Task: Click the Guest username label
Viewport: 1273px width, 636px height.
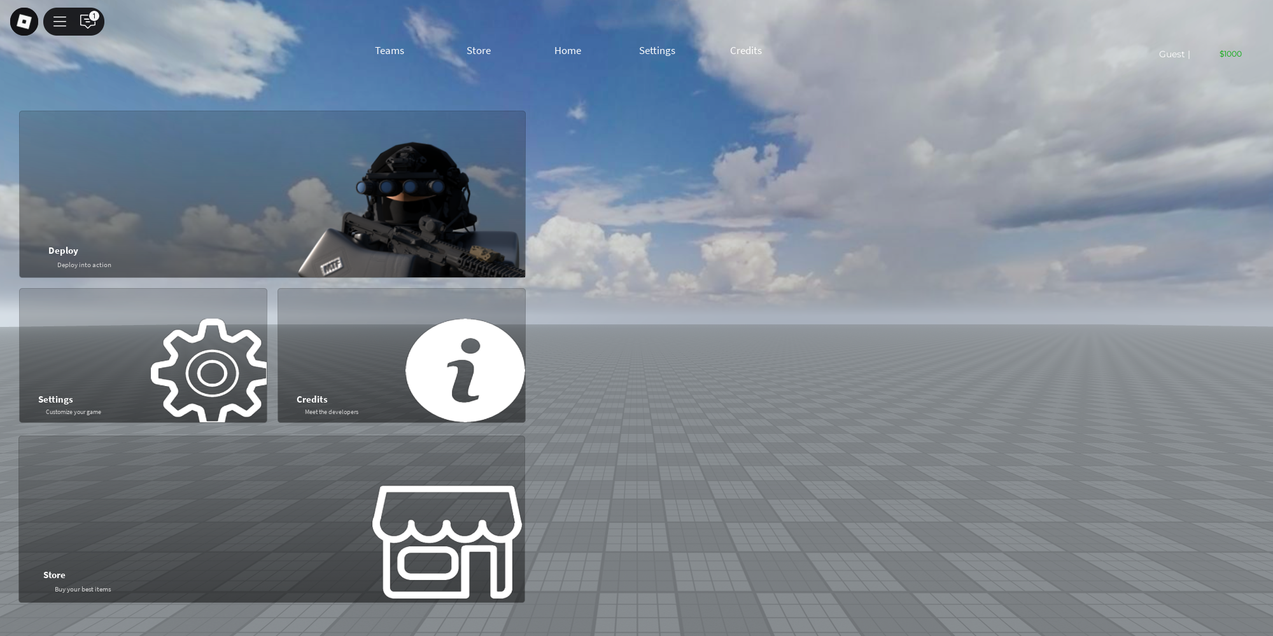Action: 1171,54
